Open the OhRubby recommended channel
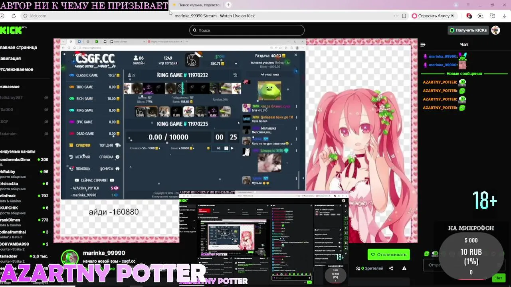This screenshot has height=287, width=511. pos(24,174)
